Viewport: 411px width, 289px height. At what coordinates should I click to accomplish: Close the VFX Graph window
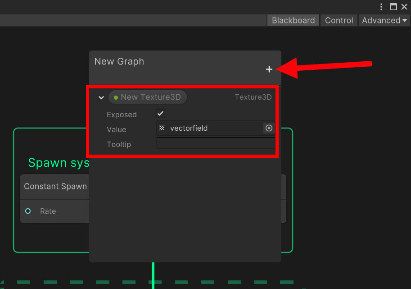click(404, 7)
